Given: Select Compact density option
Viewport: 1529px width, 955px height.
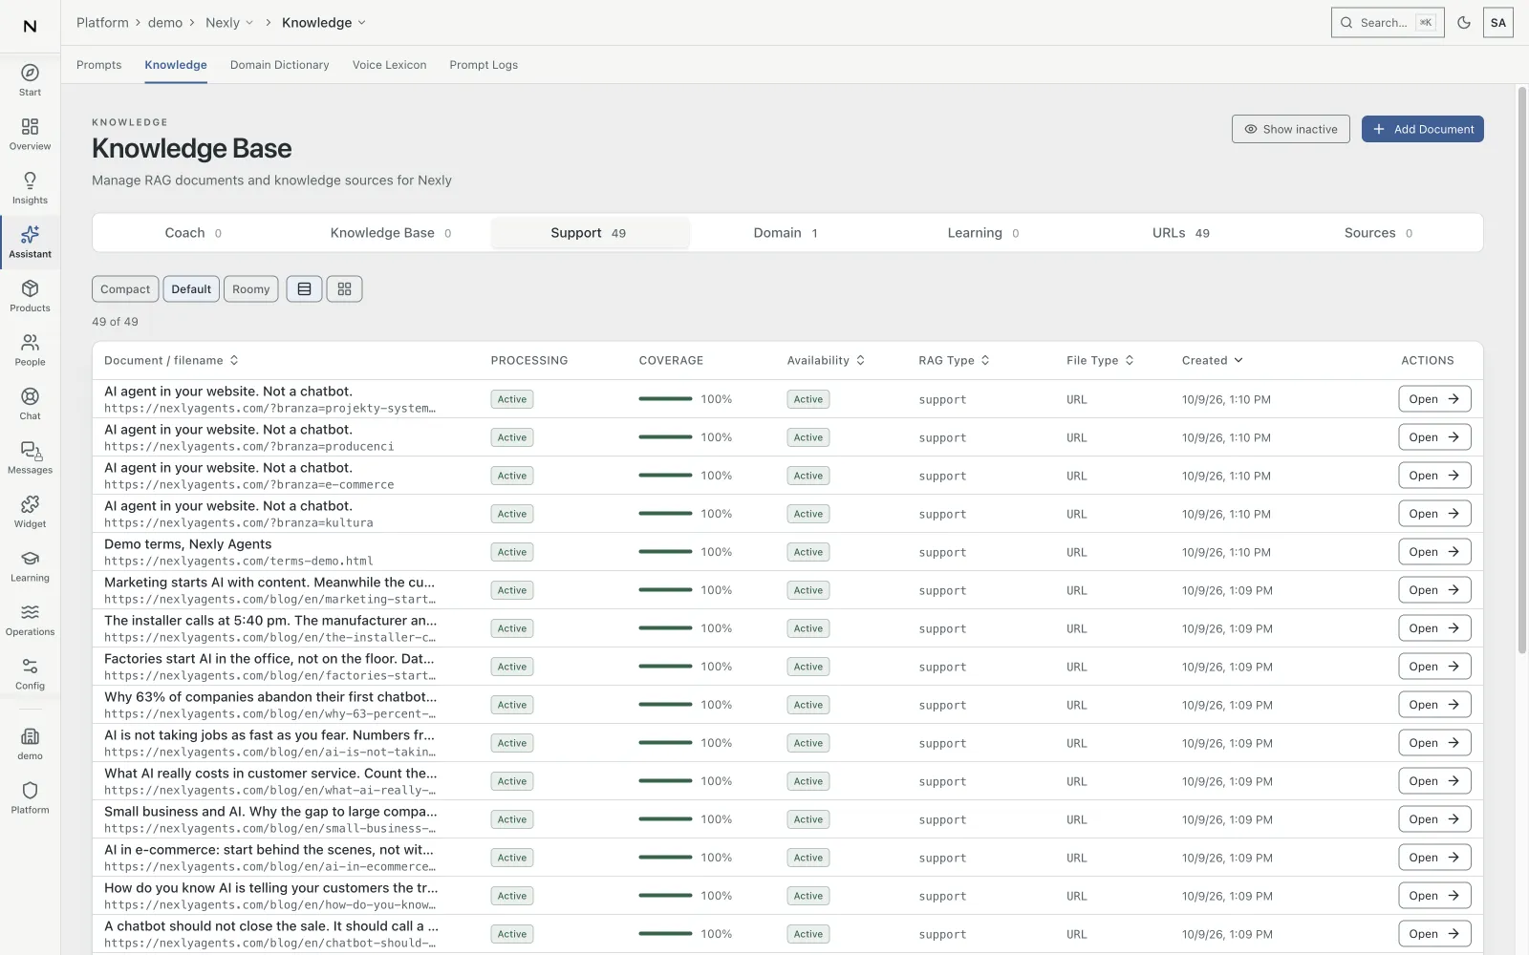Looking at the screenshot, I should pyautogui.click(x=125, y=289).
